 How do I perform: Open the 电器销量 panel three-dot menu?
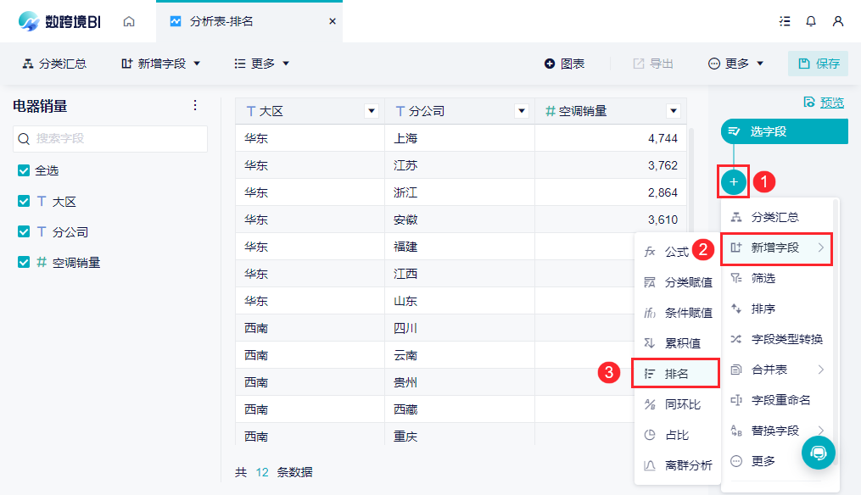(x=195, y=105)
